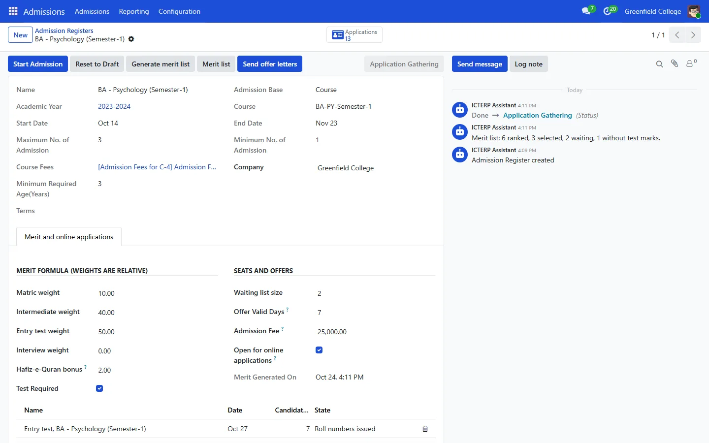Viewport: 709px width, 443px height.
Task: Click the Application Gathering status button
Action: [404, 64]
